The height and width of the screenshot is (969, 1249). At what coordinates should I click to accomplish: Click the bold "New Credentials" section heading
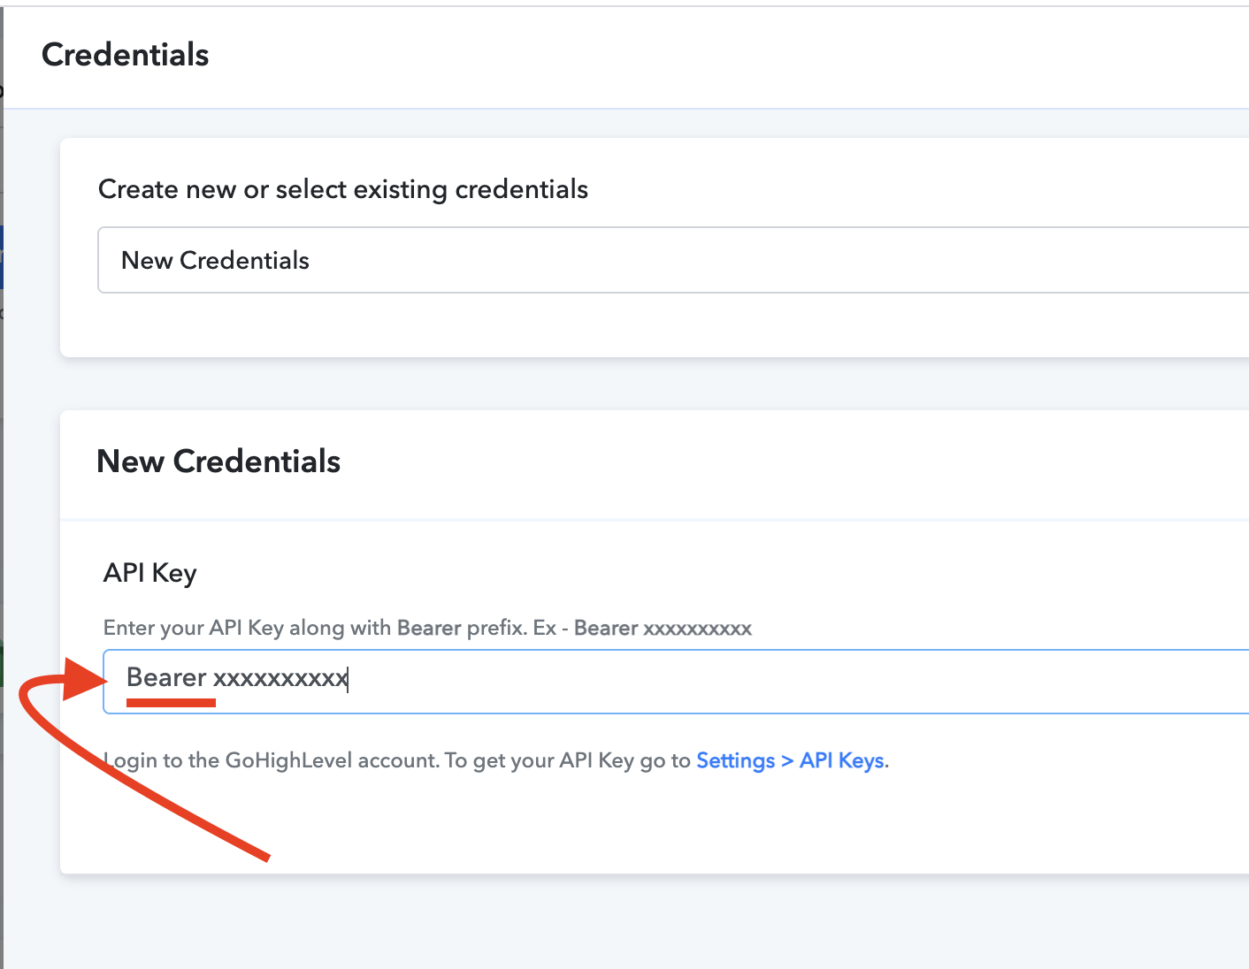[218, 461]
